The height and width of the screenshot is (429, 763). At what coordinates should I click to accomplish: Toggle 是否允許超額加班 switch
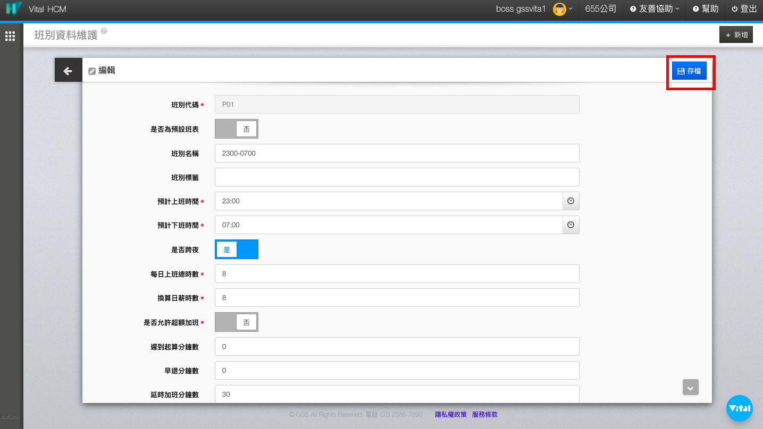tap(236, 322)
